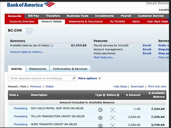This screenshot has width=171, height=128.
Task: Open the Type filter dropdown
Action: coord(104,95)
